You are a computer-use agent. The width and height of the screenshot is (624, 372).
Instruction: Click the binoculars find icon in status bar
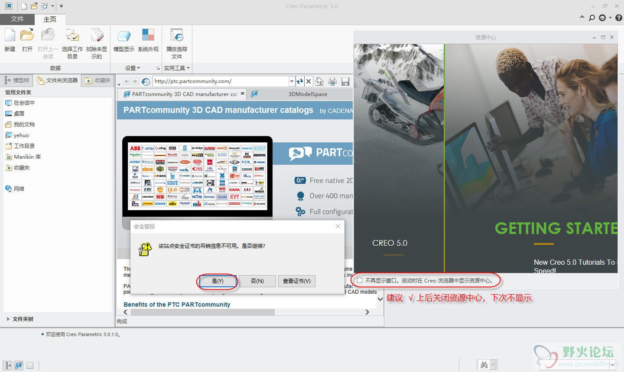tap(484, 365)
